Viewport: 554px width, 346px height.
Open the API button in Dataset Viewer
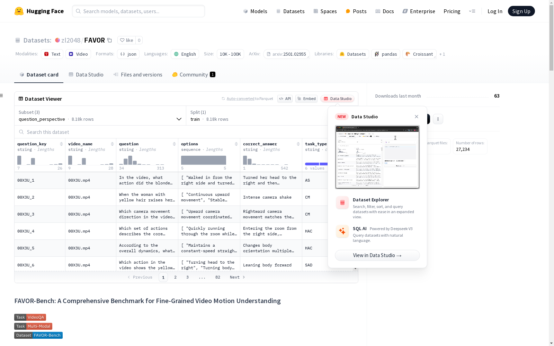[x=285, y=99]
